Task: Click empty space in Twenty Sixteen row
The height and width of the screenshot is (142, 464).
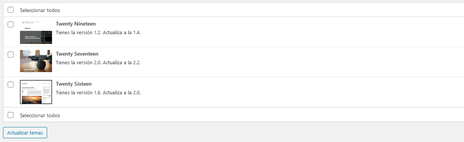Action: point(302,92)
